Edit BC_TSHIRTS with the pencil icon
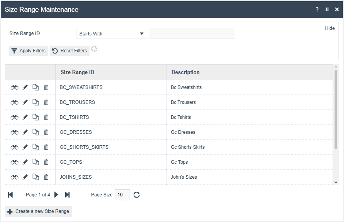This screenshot has height=222, width=344. [25, 117]
